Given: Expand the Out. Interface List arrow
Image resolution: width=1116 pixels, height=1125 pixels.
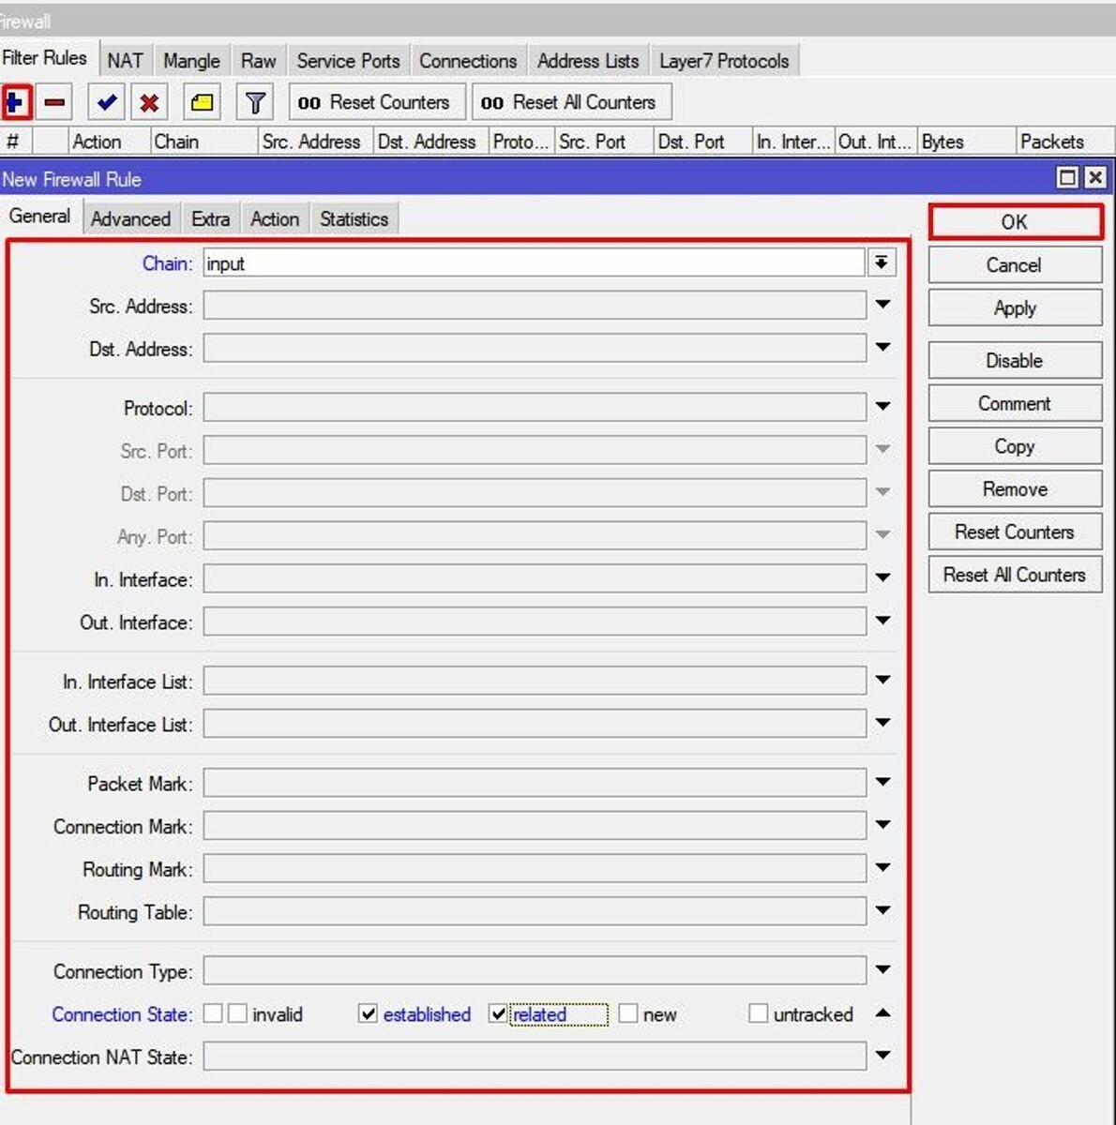Looking at the screenshot, I should point(882,723).
